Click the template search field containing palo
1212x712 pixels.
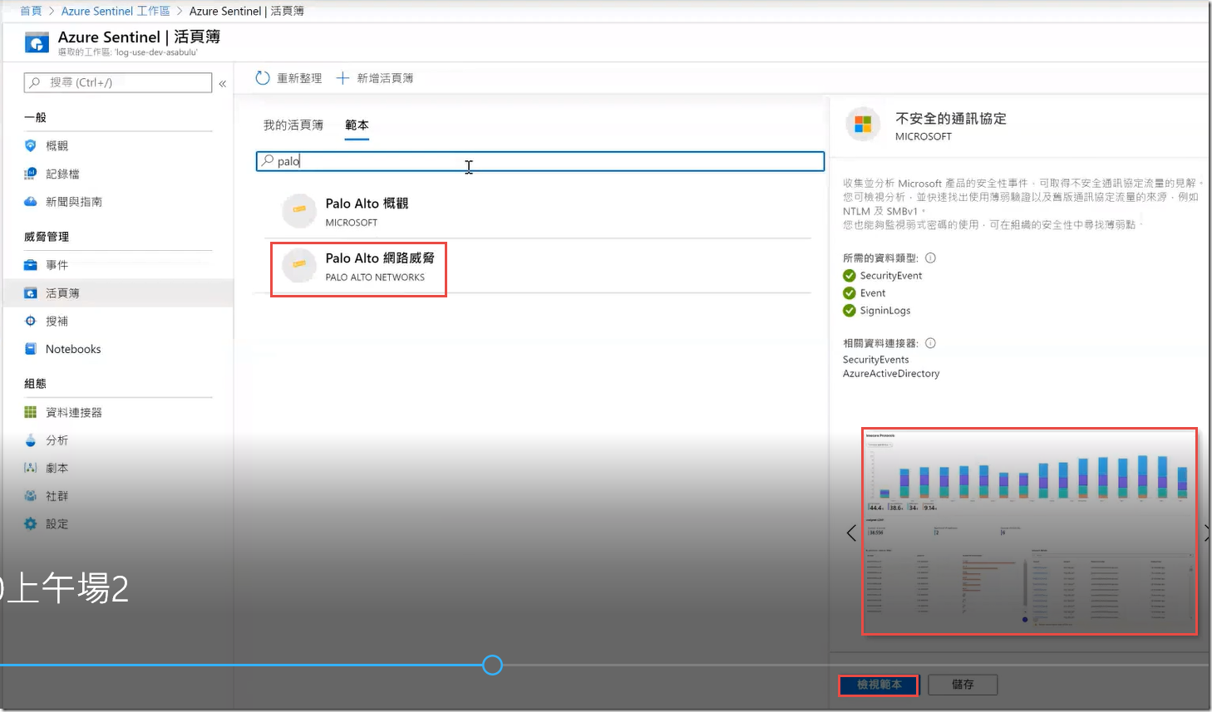[540, 161]
